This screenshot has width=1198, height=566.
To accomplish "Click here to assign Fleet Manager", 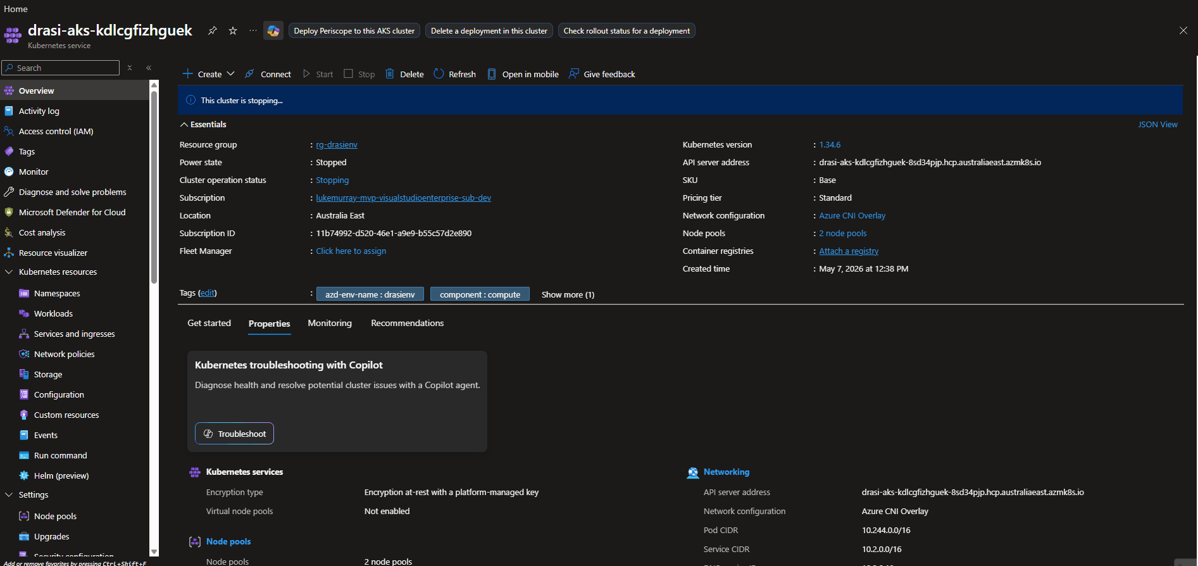I will 351,251.
